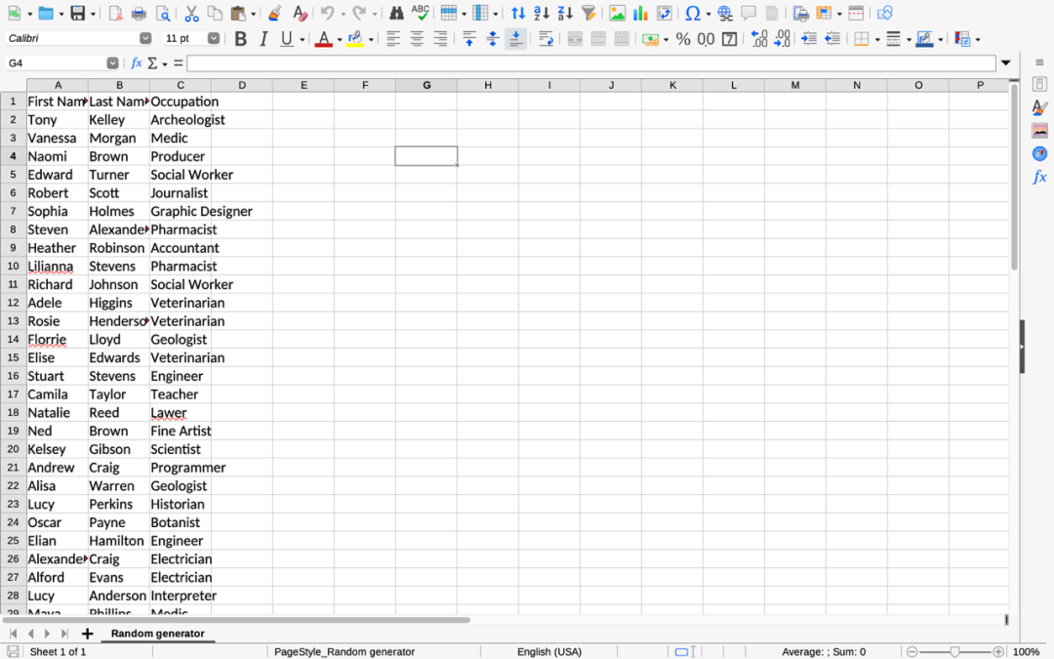Screen dimensions: 1054x659
Task: Define the print area
Action: point(800,13)
